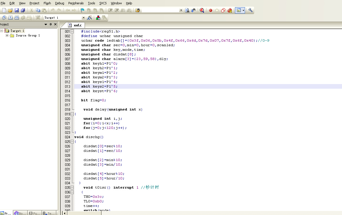Click inside the find text input field
The width and height of the screenshot is (342, 215).
click(160, 10)
